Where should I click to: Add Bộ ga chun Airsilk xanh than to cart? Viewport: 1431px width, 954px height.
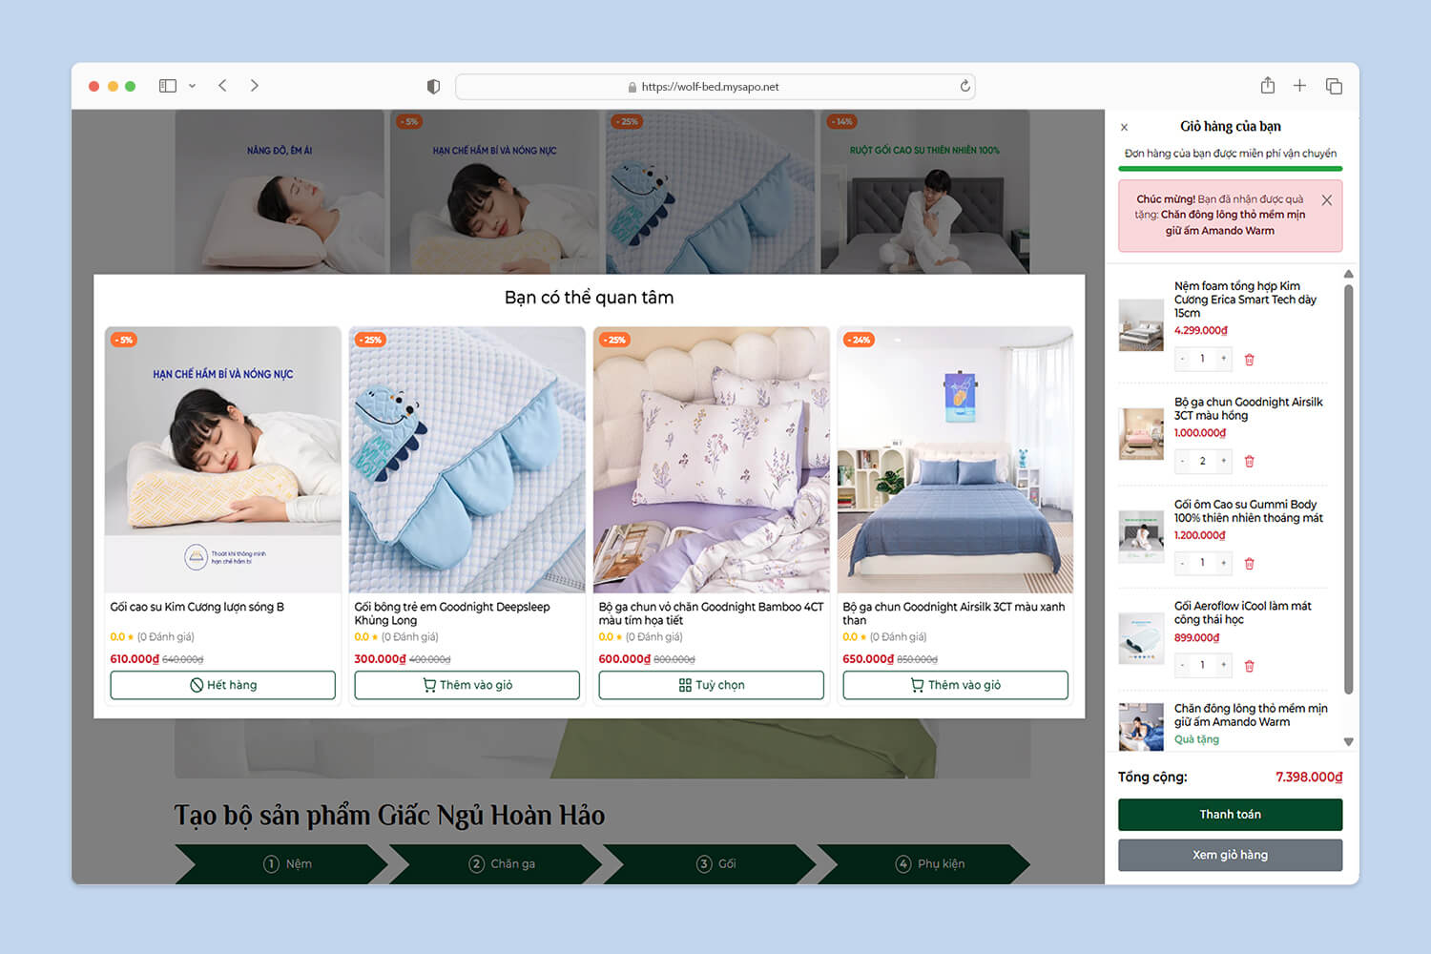pos(955,685)
